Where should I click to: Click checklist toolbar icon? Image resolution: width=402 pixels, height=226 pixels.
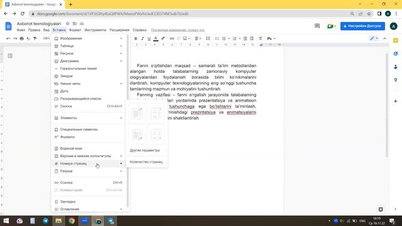click(x=217, y=38)
